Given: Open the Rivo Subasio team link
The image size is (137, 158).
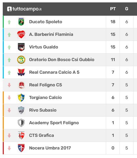Looking at the screenshot, I should click(x=43, y=110).
